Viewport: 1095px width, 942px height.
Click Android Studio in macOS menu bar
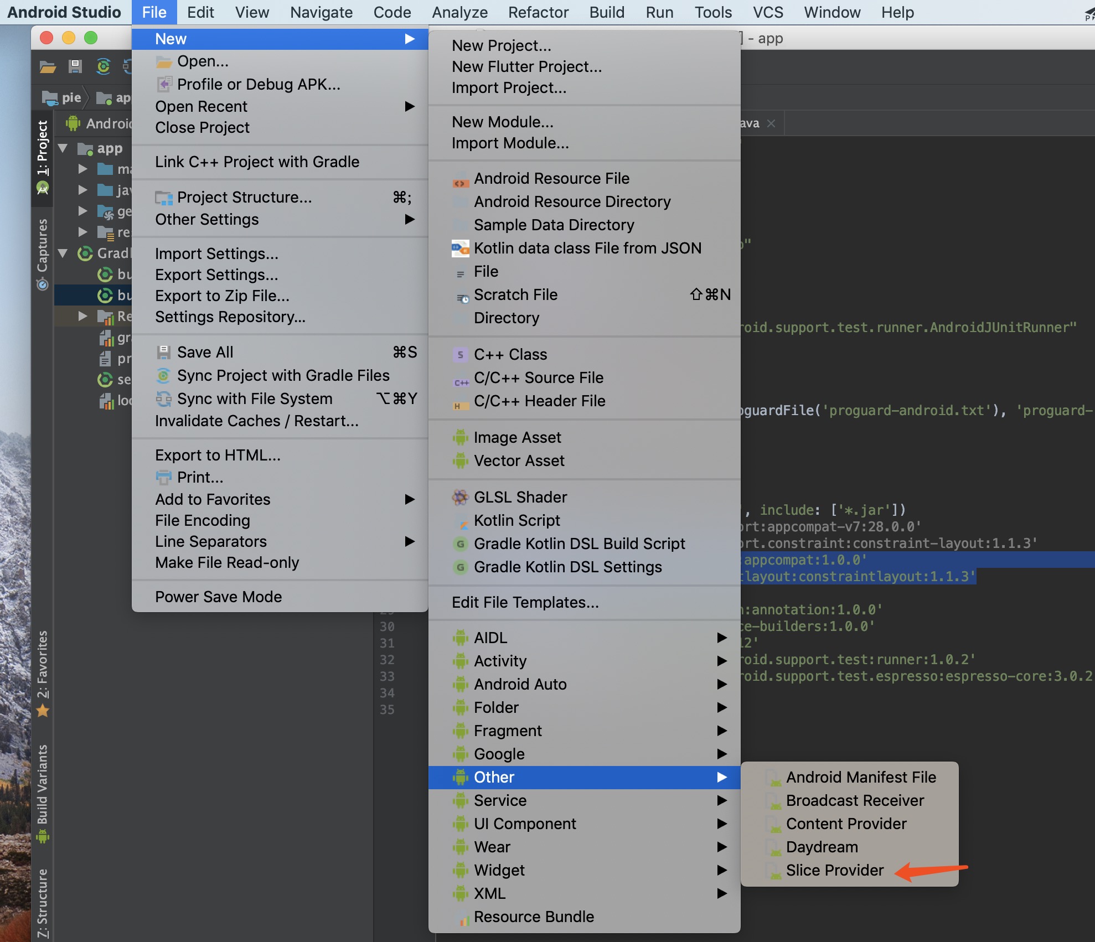click(x=64, y=12)
